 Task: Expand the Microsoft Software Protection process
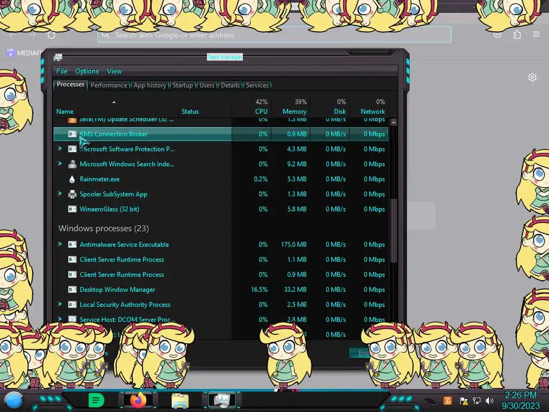coord(60,149)
